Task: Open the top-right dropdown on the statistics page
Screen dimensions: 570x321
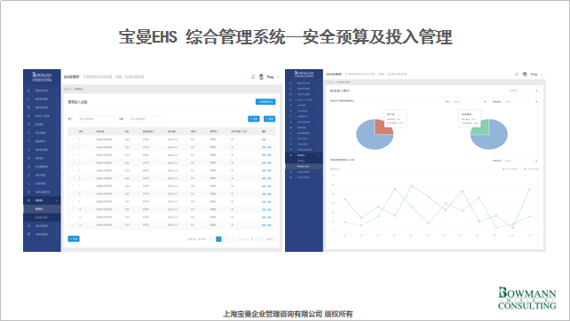Action: pos(524,90)
